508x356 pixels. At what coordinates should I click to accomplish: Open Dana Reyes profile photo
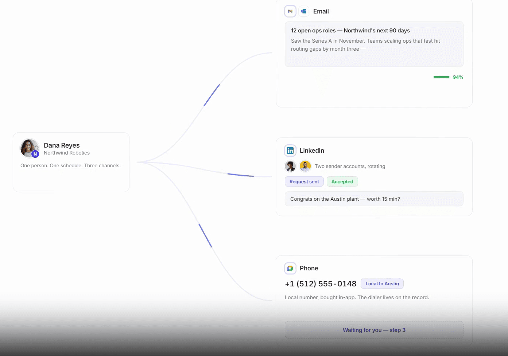29,148
